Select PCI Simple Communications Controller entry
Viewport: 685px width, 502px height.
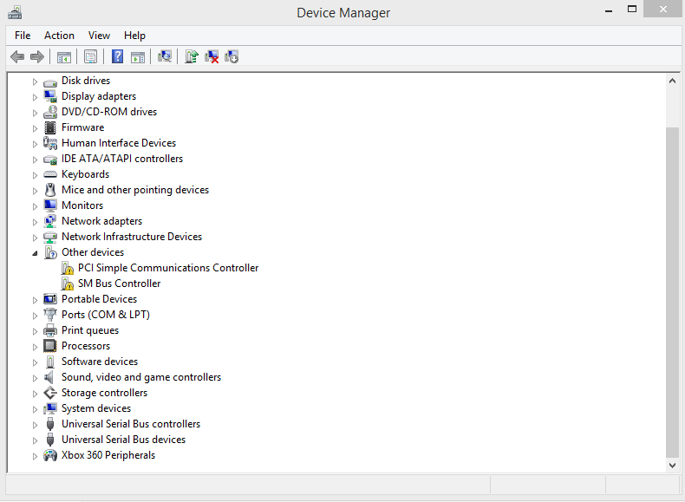[168, 268]
